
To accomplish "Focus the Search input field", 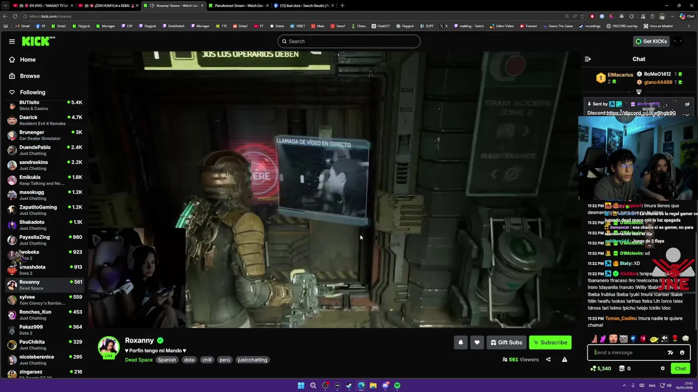I will (x=349, y=41).
